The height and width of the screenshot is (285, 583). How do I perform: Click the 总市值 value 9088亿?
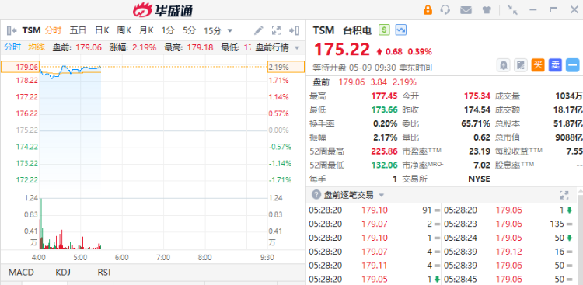[x=568, y=137]
